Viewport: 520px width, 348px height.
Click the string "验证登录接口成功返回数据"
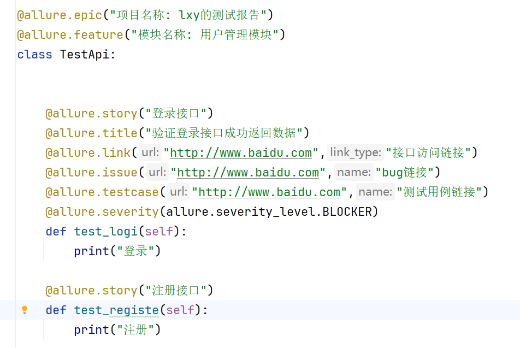click(224, 133)
